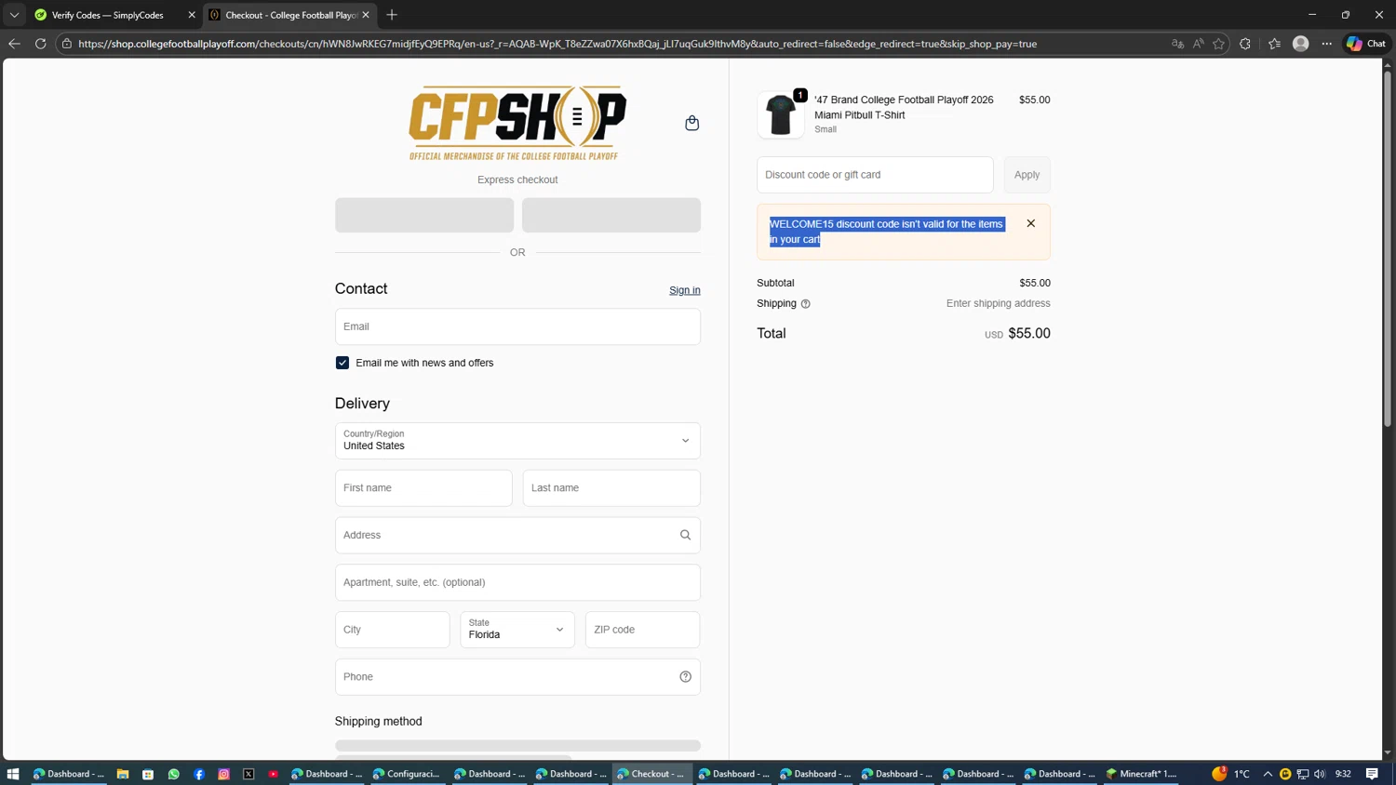
Task: Click the Miami Pitbull T-Shirt thumbnail
Action: [x=780, y=115]
